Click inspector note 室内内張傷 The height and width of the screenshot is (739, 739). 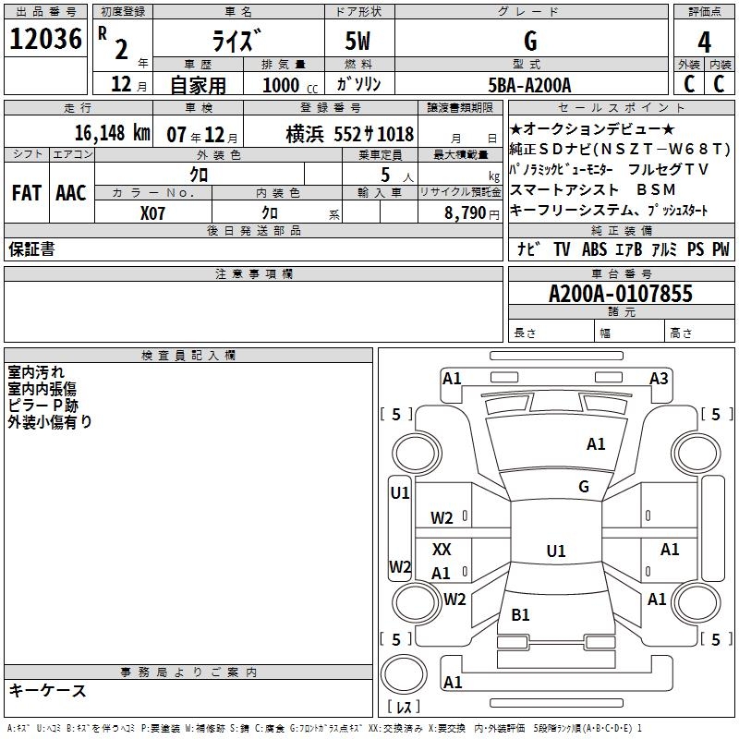(x=42, y=389)
